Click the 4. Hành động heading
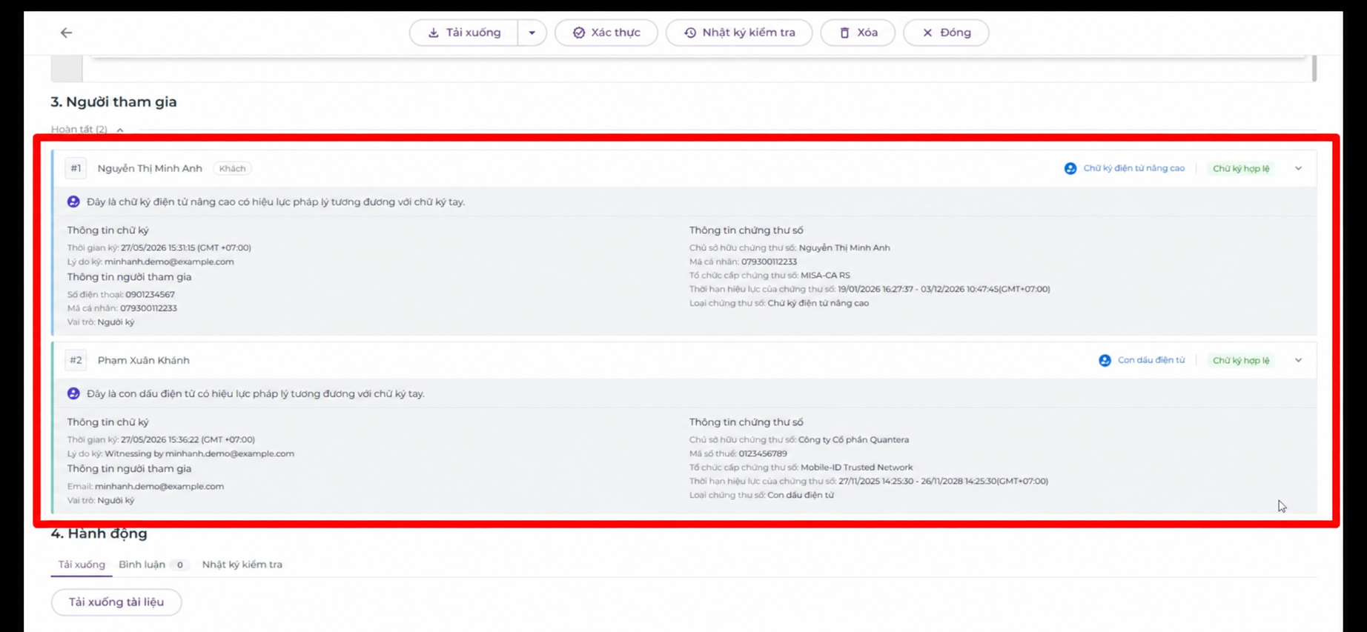 [x=99, y=533]
